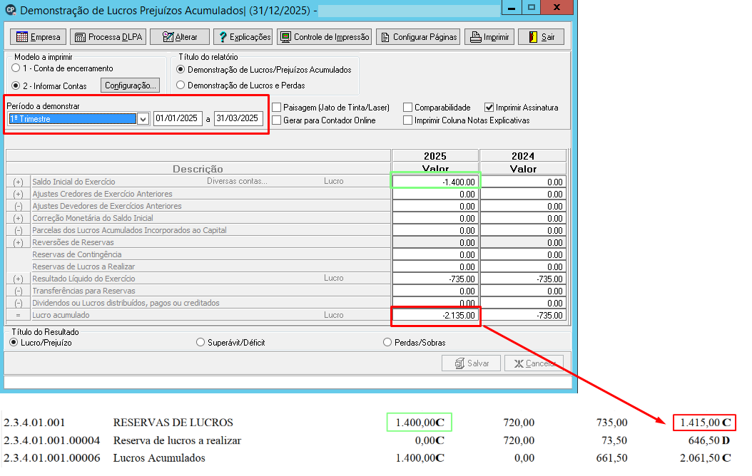
Task: Click the 2024 column header
Action: pyautogui.click(x=523, y=156)
